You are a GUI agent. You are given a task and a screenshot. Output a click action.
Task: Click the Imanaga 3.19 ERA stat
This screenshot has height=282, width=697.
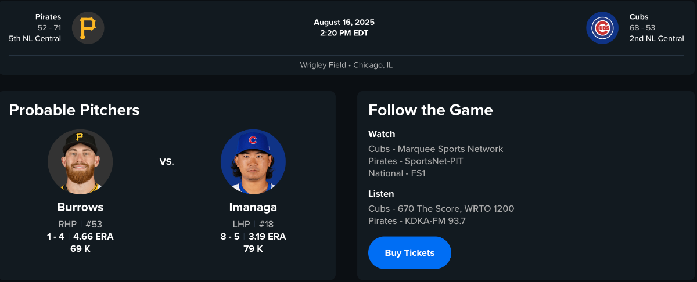[267, 237]
